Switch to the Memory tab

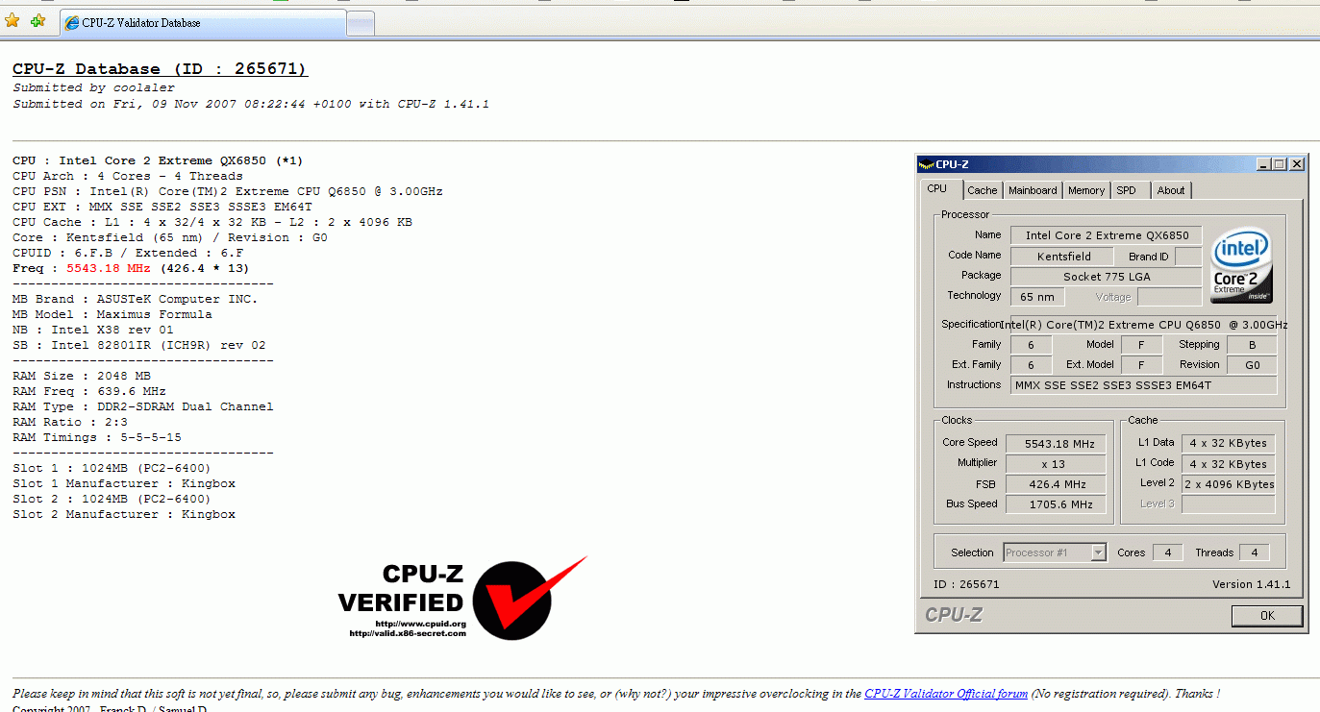(x=1086, y=190)
